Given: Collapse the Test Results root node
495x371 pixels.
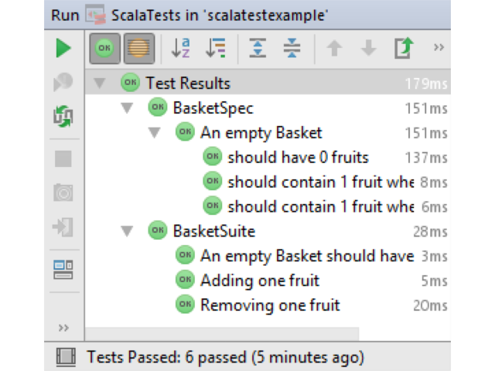Looking at the screenshot, I should [x=100, y=83].
